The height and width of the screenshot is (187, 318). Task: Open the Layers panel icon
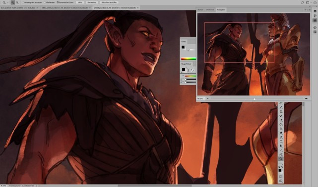tap(315, 11)
